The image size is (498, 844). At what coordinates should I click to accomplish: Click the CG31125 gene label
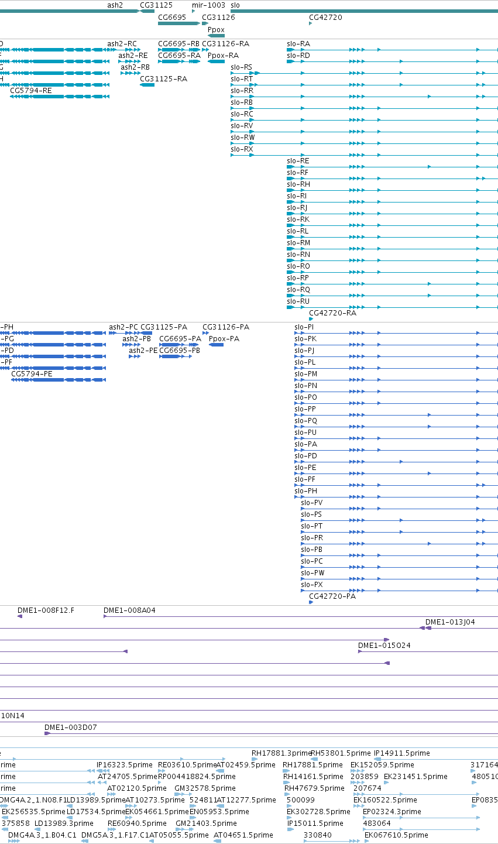tap(156, 5)
